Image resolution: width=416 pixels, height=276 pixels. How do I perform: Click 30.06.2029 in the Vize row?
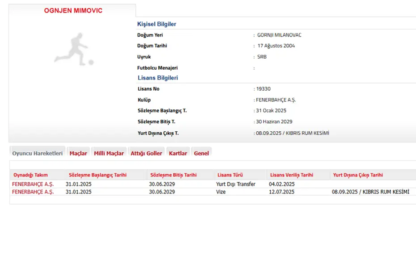coord(162,192)
